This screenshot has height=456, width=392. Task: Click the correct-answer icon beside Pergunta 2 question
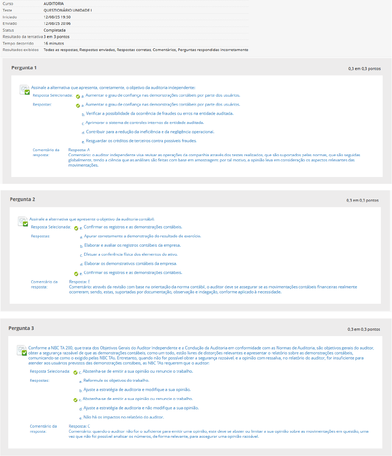pyautogui.click(x=23, y=222)
